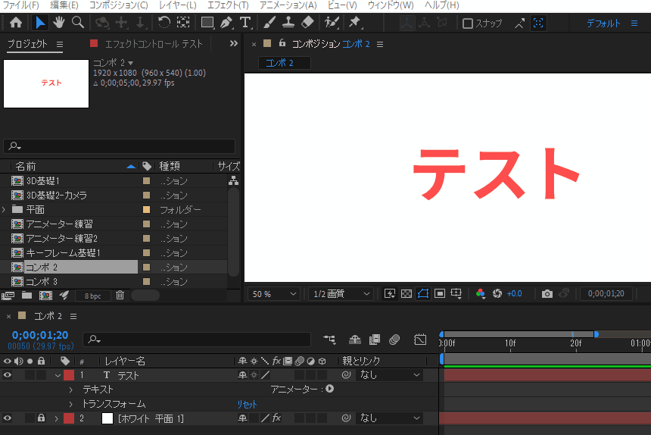Select the Eraser tool

coord(307,23)
